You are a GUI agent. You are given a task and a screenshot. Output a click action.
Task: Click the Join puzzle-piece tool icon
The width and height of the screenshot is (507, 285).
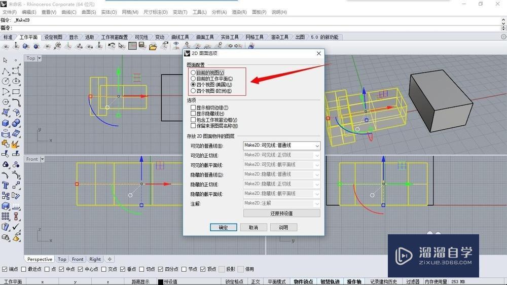[x=5, y=144]
